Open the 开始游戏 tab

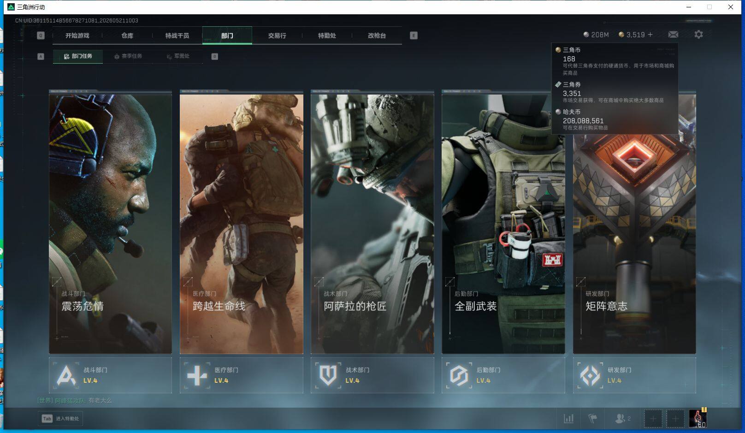[x=77, y=36]
